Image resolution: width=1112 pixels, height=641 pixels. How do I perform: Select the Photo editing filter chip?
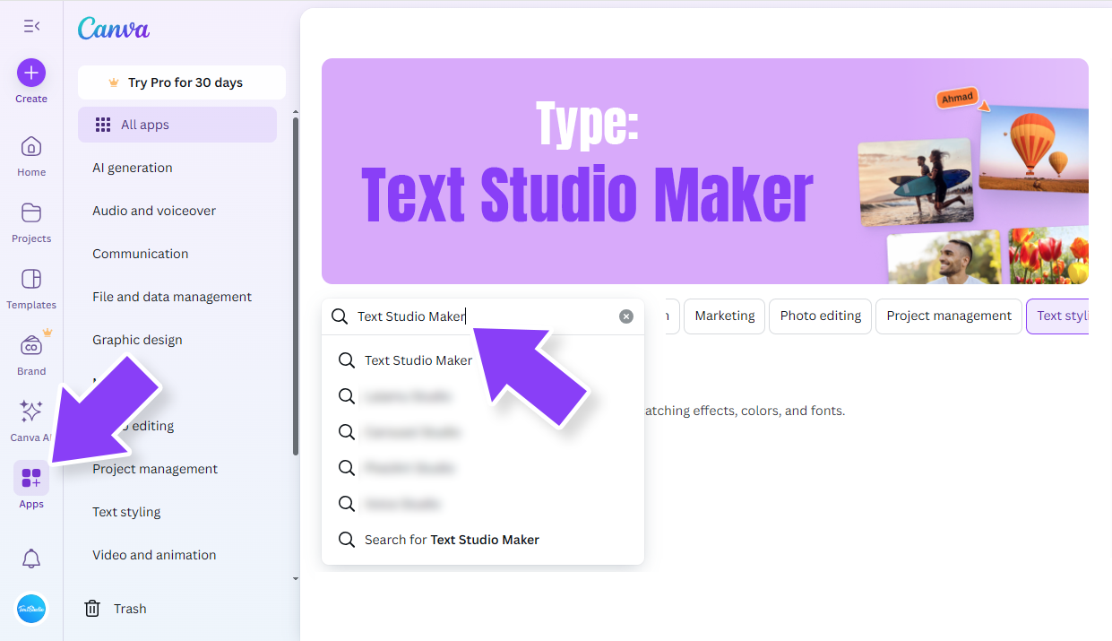tap(820, 316)
